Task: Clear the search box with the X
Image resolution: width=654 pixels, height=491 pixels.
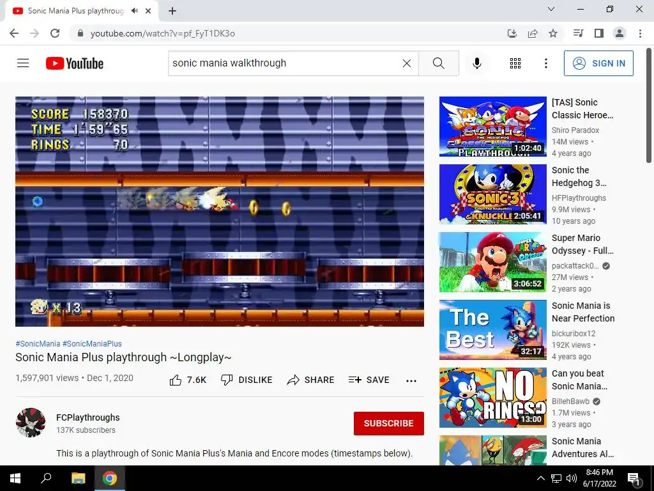Action: (407, 63)
